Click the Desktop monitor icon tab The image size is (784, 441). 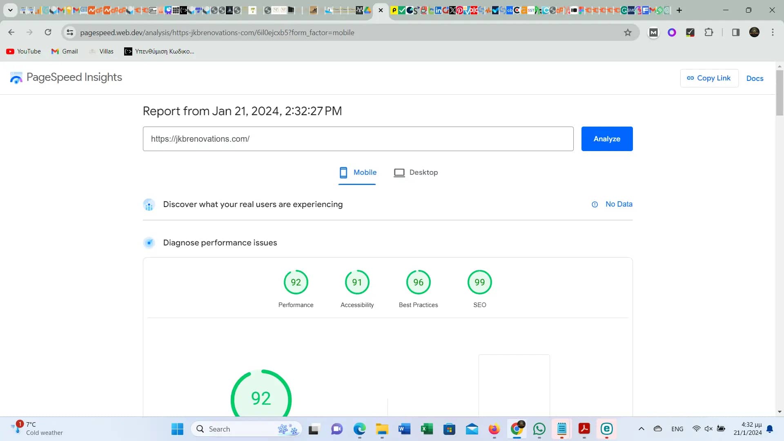pos(399,172)
